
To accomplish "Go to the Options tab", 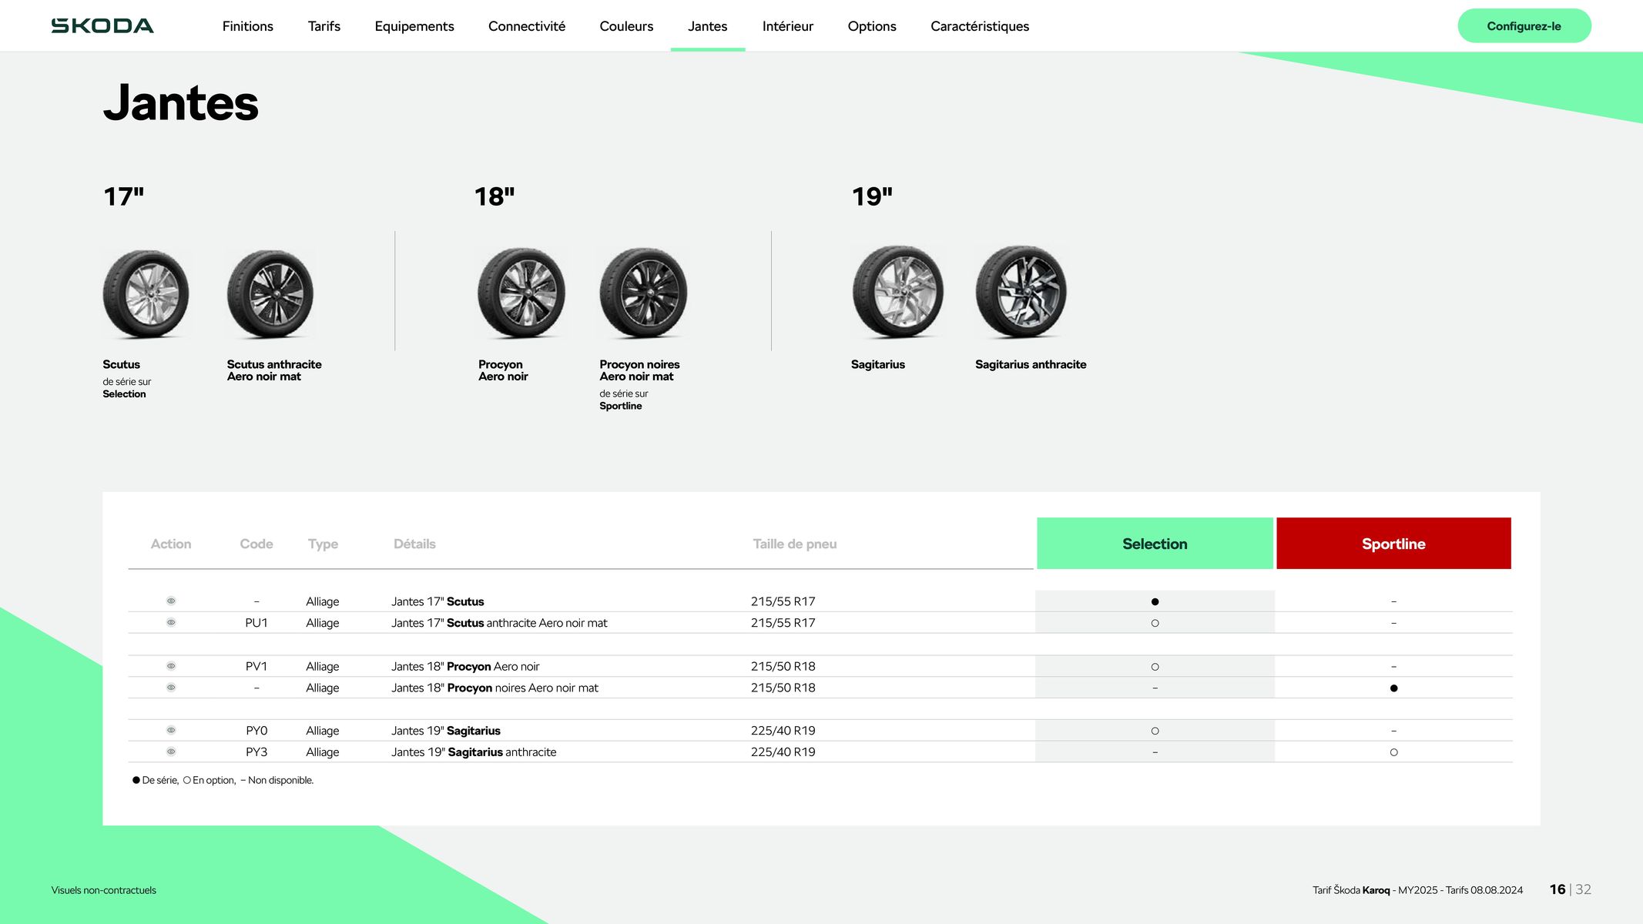I will [x=872, y=26].
